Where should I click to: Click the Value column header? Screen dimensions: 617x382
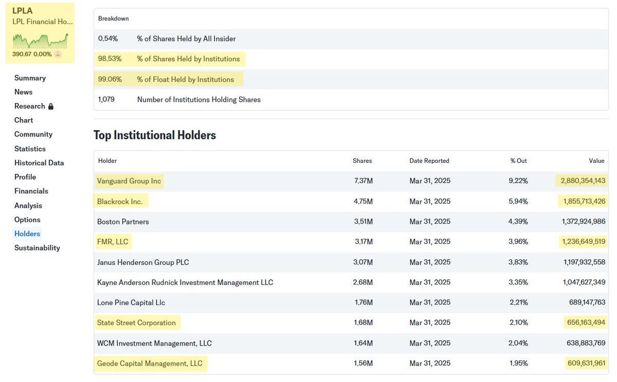coord(597,161)
